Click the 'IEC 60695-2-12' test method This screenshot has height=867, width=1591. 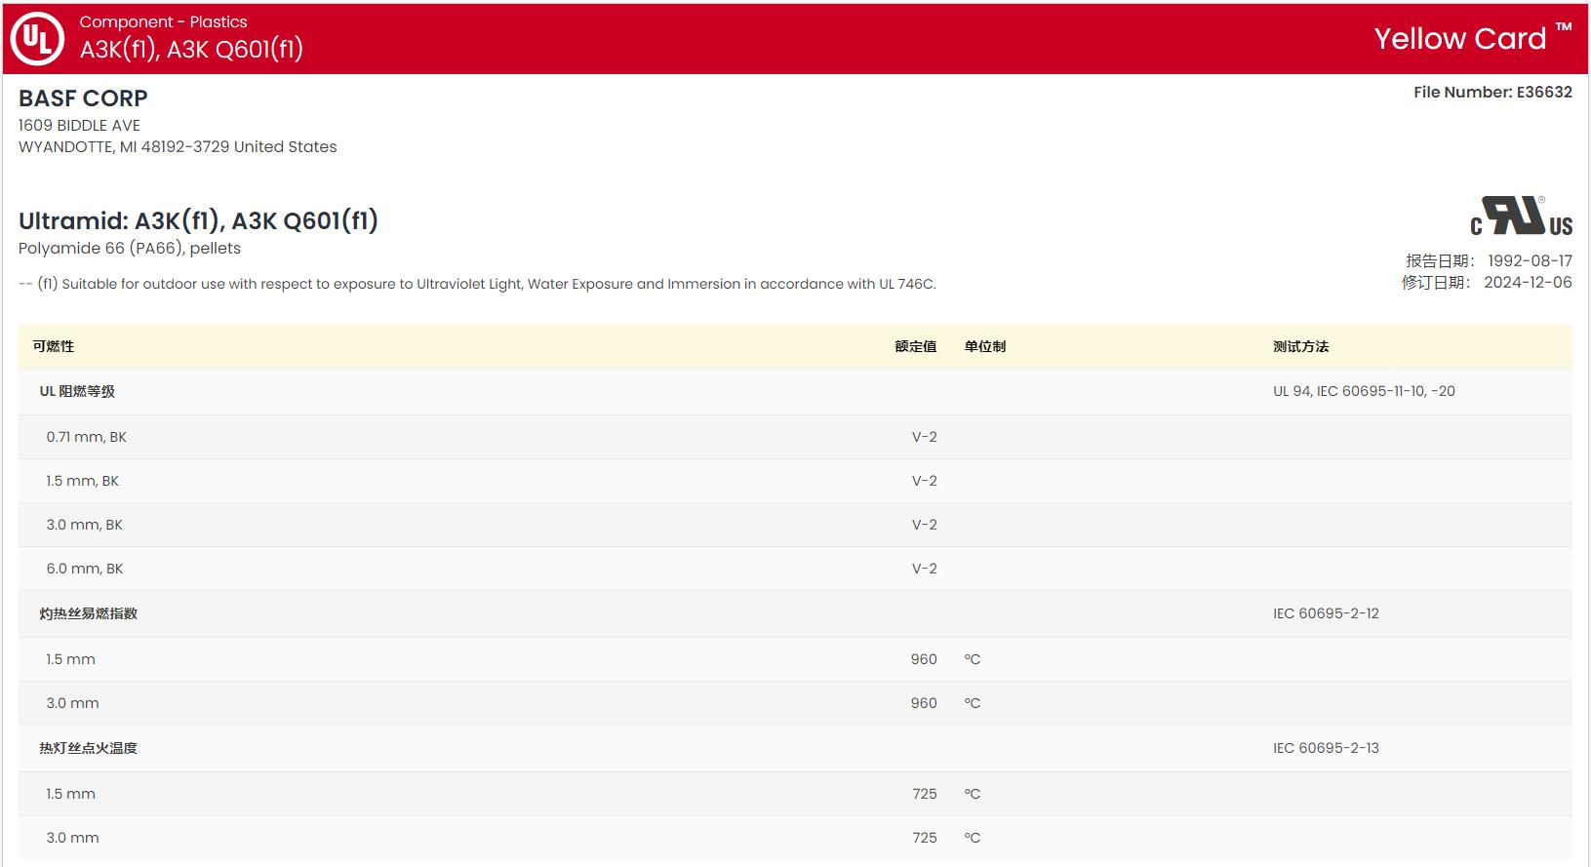click(x=1326, y=613)
